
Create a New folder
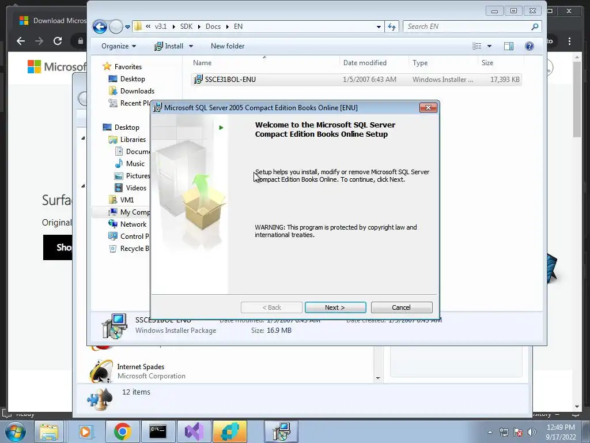[x=228, y=46]
